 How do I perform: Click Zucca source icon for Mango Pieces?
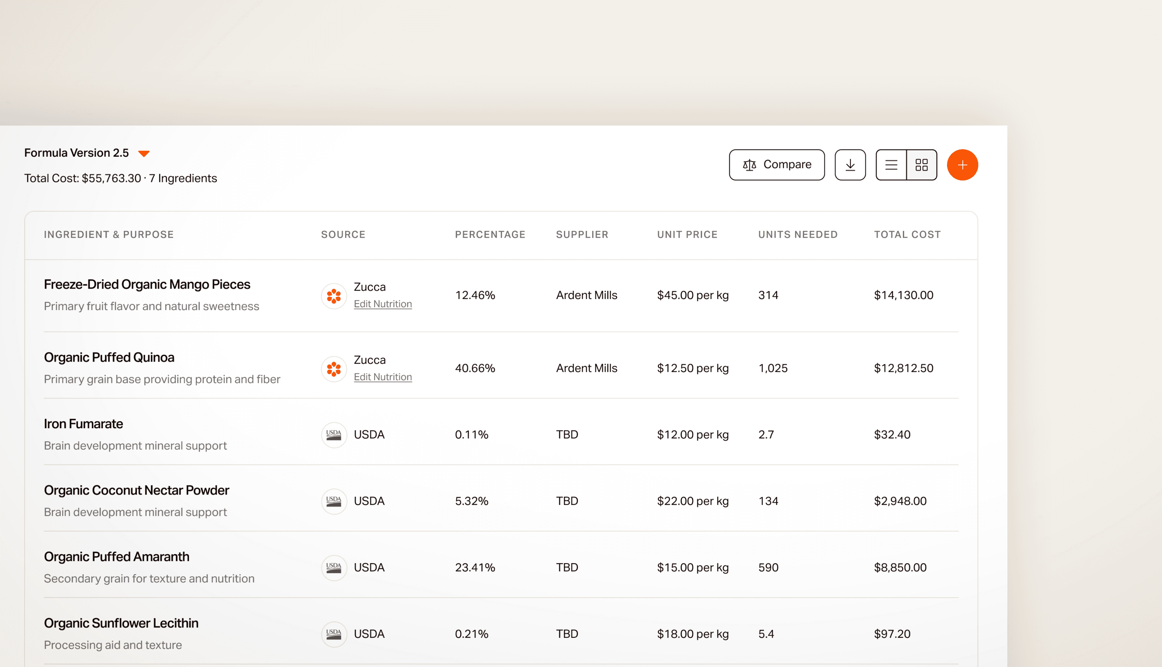click(x=334, y=296)
